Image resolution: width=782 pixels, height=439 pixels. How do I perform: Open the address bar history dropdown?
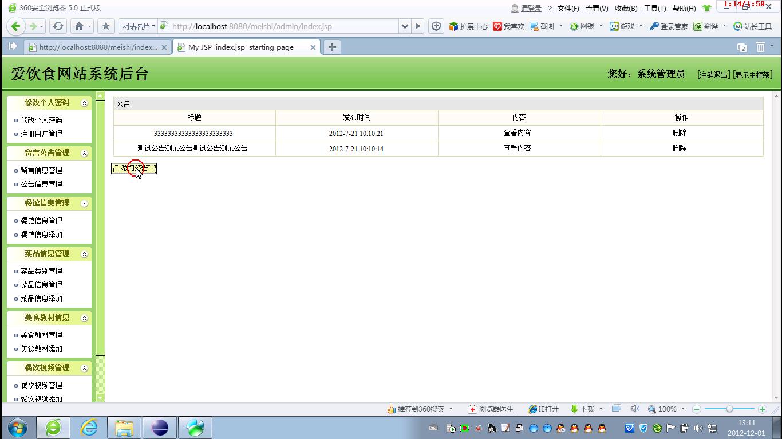[405, 26]
